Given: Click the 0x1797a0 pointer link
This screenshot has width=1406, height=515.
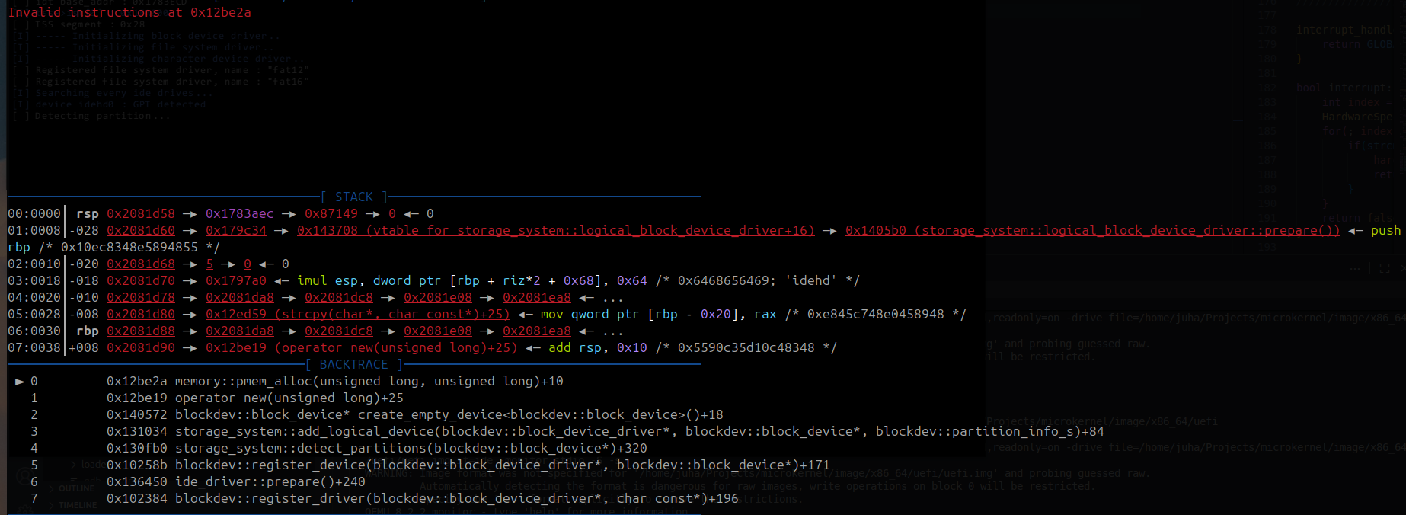Looking at the screenshot, I should (235, 281).
